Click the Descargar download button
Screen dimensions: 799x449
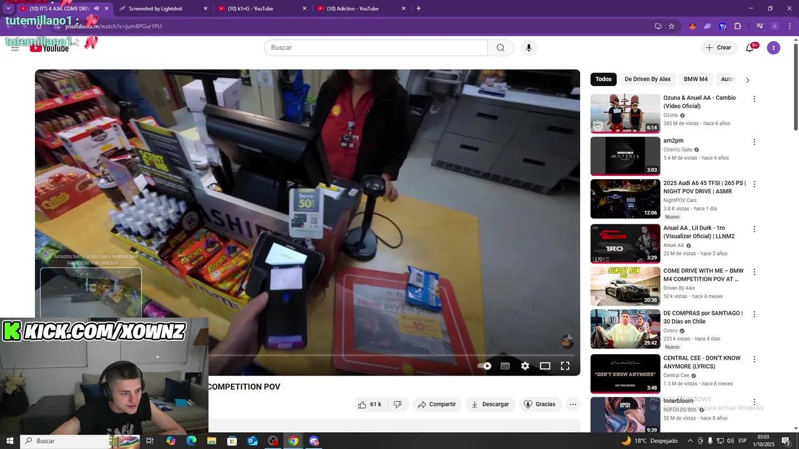click(x=490, y=404)
